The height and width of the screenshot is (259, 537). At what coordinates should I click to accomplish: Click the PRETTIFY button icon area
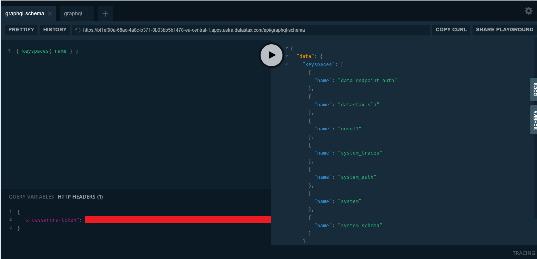tap(21, 30)
